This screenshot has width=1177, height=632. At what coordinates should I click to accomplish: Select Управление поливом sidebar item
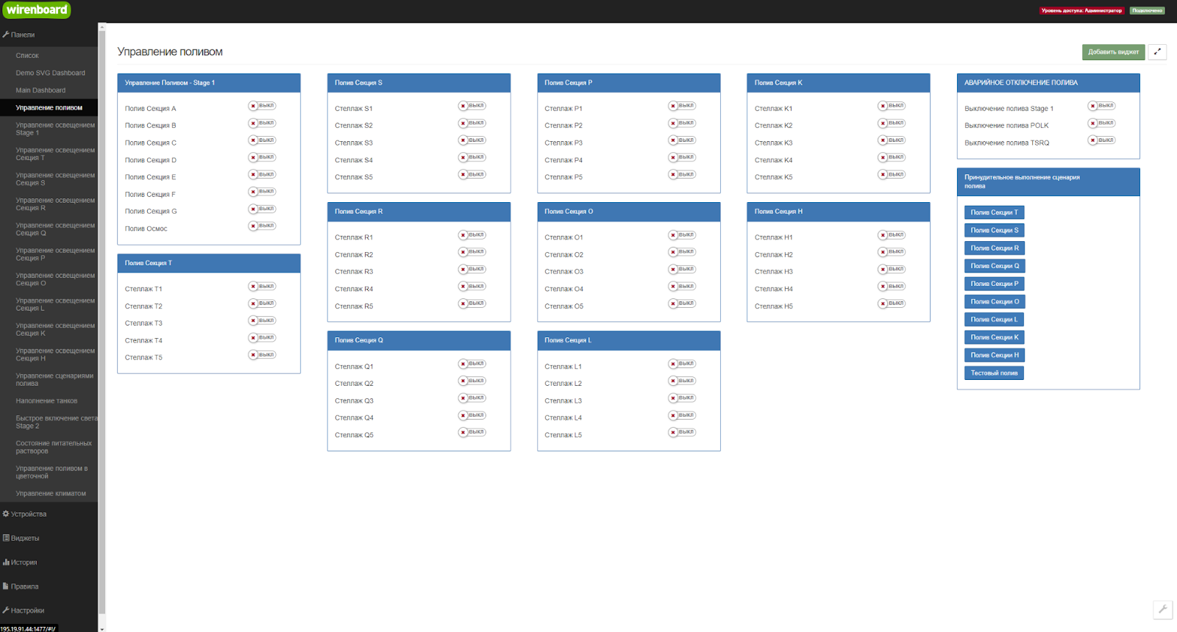49,107
